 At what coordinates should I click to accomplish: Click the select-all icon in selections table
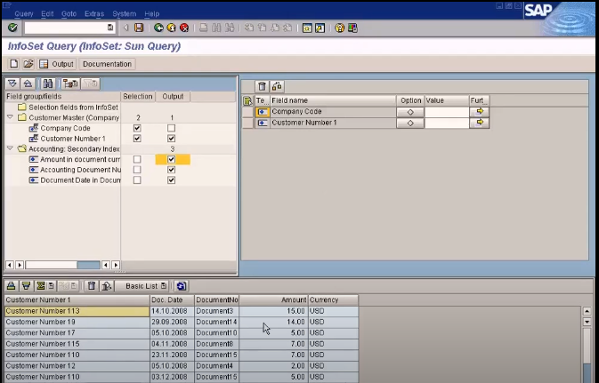point(247,100)
